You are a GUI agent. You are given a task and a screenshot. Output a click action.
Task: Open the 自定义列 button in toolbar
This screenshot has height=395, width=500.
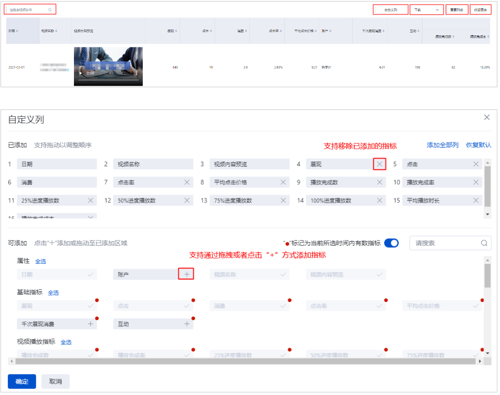[390, 10]
